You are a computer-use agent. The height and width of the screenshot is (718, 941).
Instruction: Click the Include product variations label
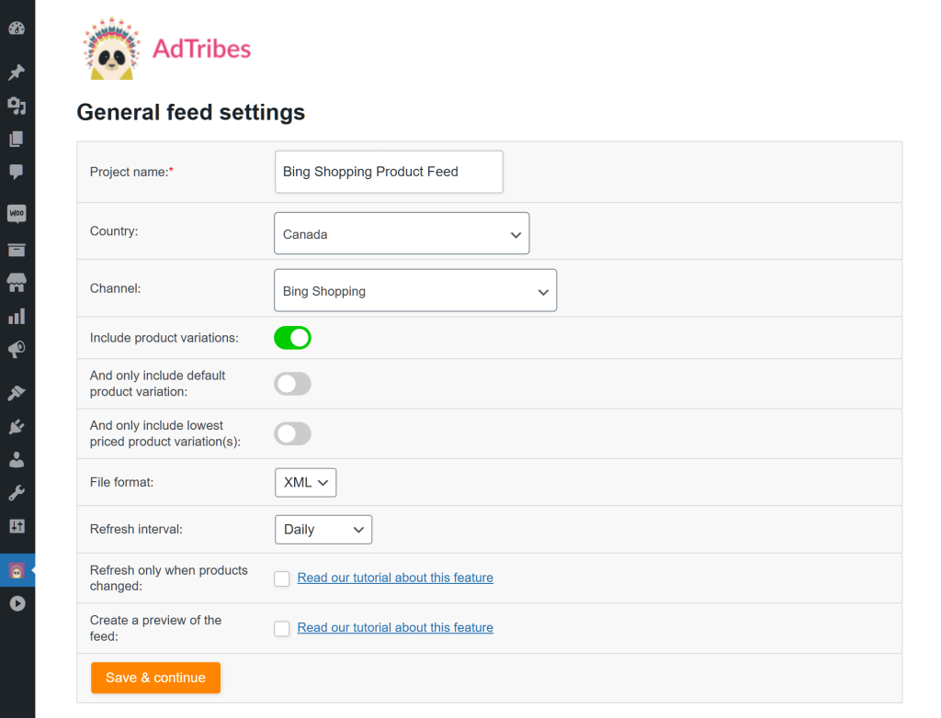tap(164, 338)
